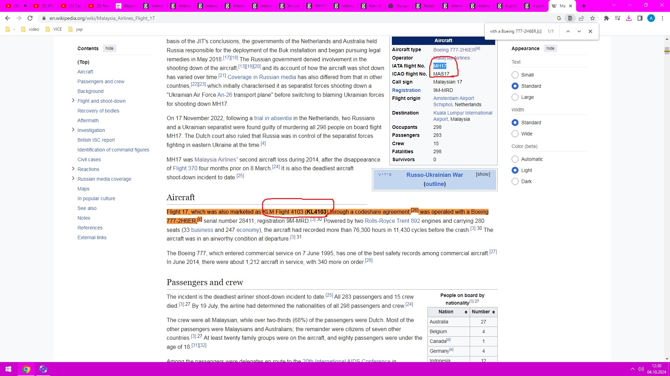The image size is (670, 376).
Task: Switch to the Air cra tab
Action: [290, 6]
